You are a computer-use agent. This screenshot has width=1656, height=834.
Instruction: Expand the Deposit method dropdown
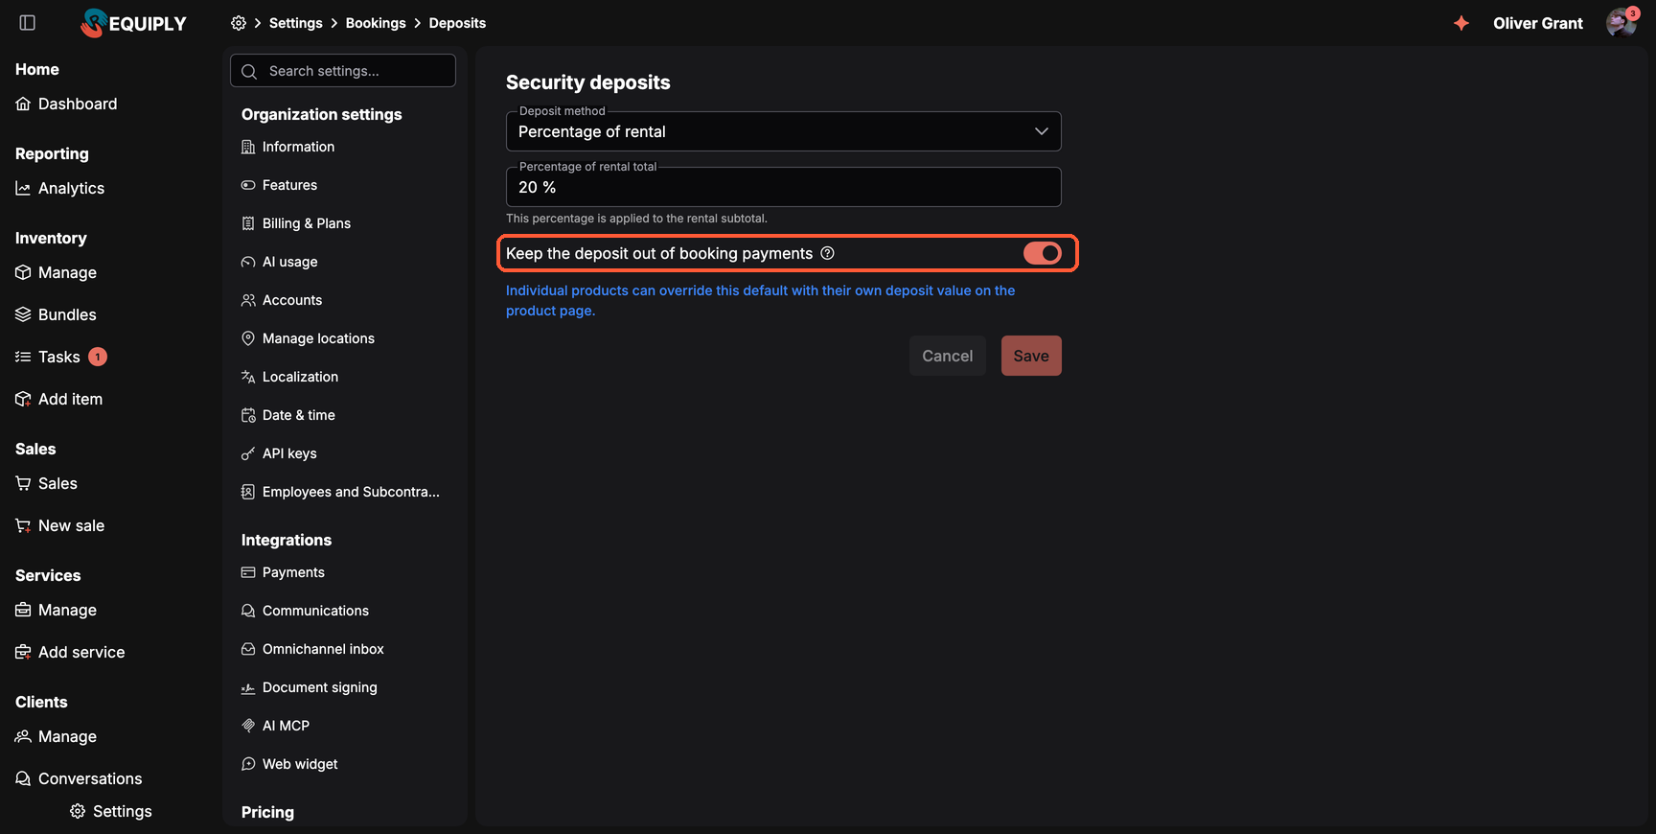784,131
